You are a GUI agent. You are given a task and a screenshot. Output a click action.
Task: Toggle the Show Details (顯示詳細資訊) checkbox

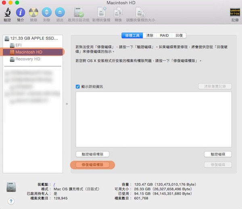click(77, 86)
